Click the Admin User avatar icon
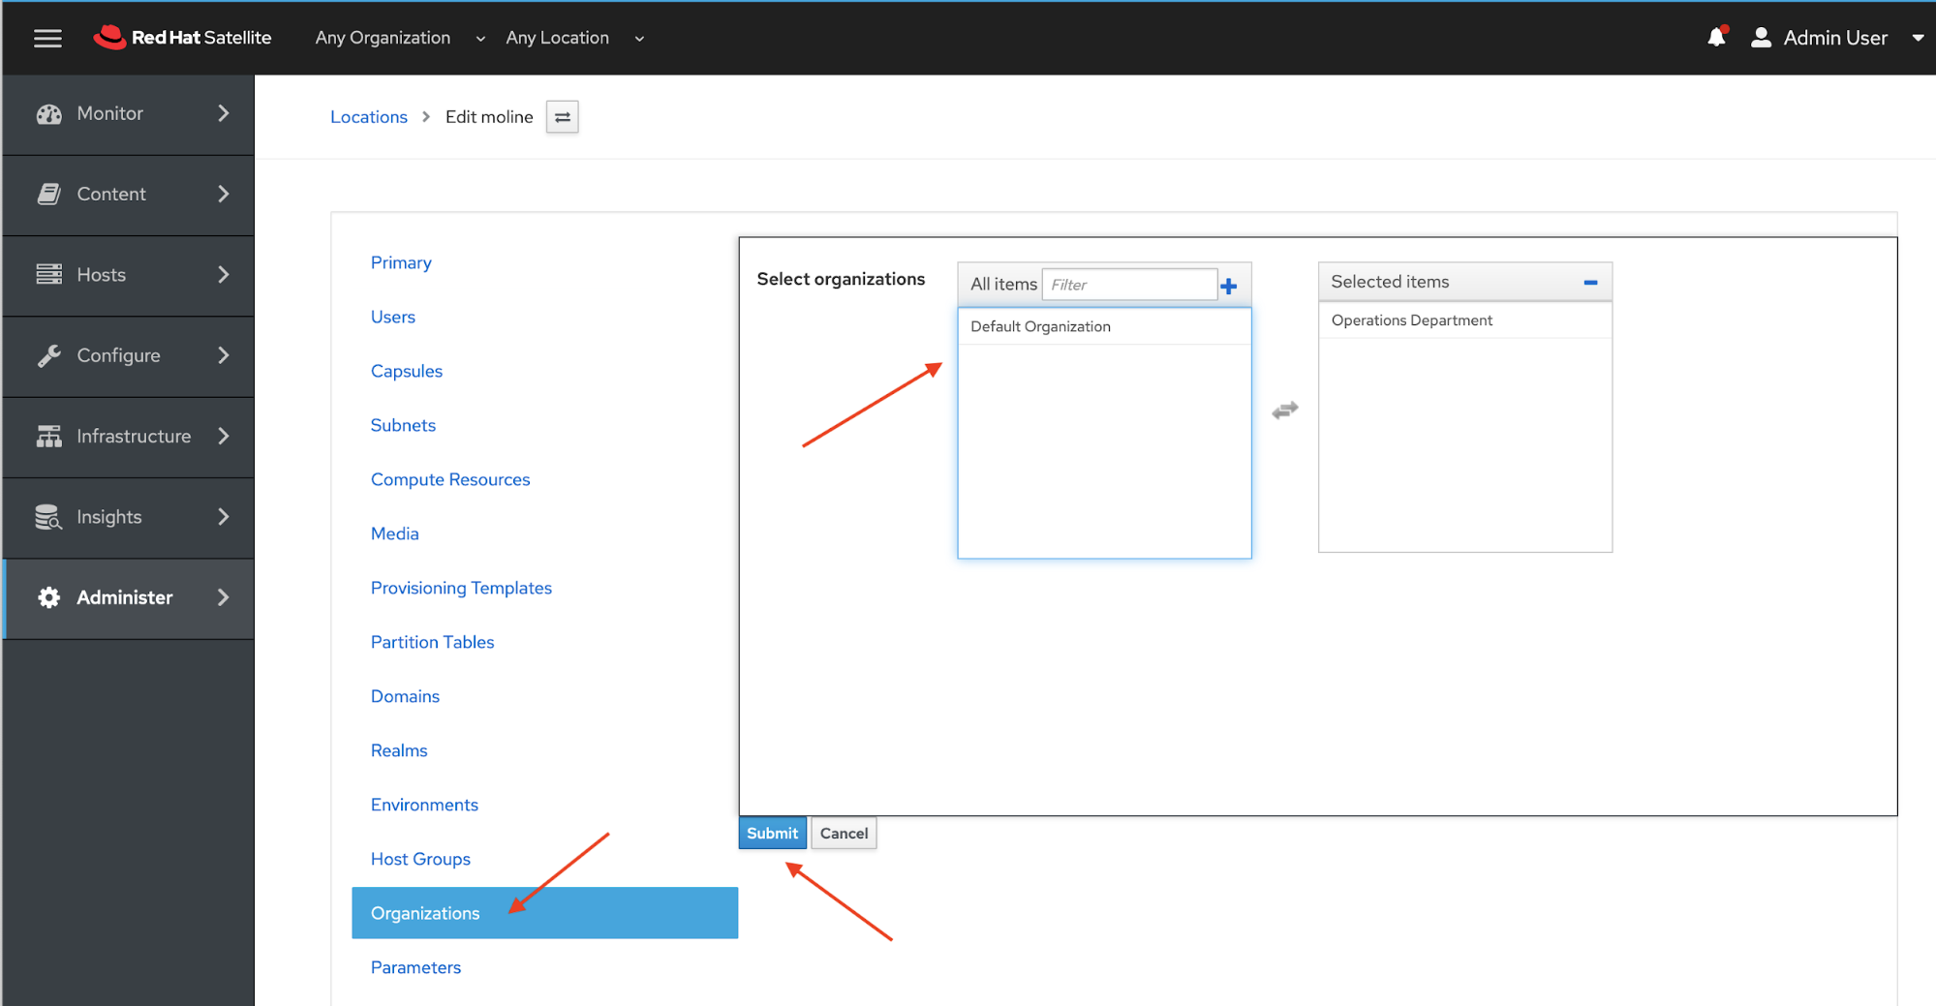The height and width of the screenshot is (1006, 1936). [x=1761, y=38]
